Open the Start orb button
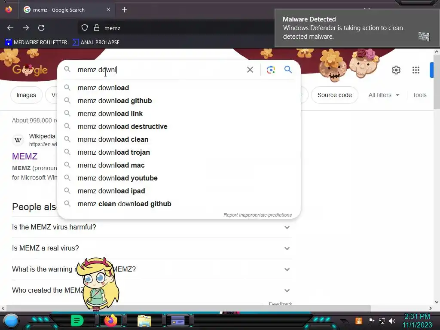Screen dimensions: 440x330 [11, 321]
